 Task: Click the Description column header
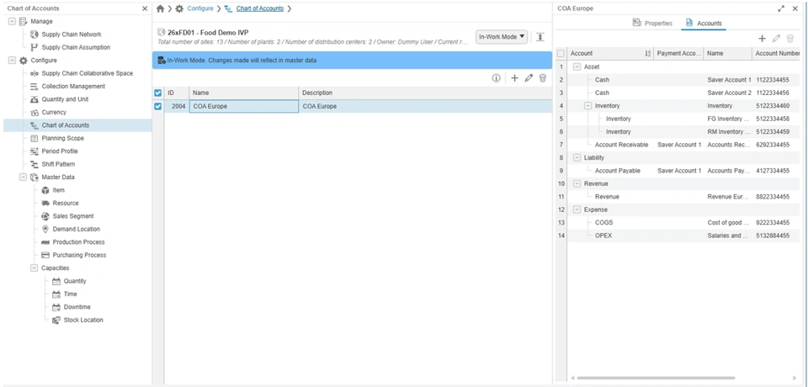point(425,93)
